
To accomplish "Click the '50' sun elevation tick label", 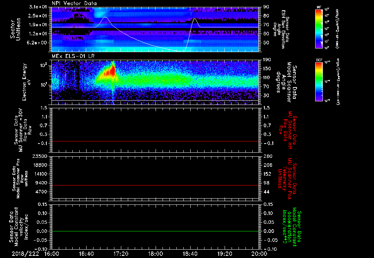I will (x=266, y=43).
